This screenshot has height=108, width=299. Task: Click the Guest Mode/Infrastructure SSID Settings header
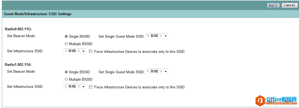click(37, 14)
